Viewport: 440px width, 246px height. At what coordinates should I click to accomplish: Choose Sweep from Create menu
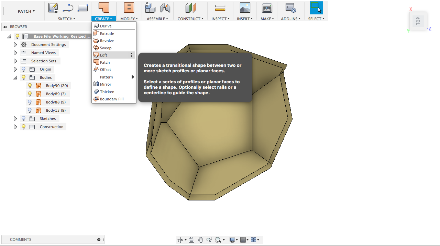[114, 48]
